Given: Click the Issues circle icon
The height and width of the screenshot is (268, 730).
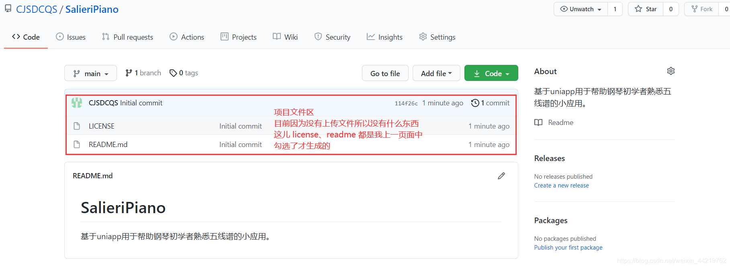Looking at the screenshot, I should pyautogui.click(x=60, y=36).
